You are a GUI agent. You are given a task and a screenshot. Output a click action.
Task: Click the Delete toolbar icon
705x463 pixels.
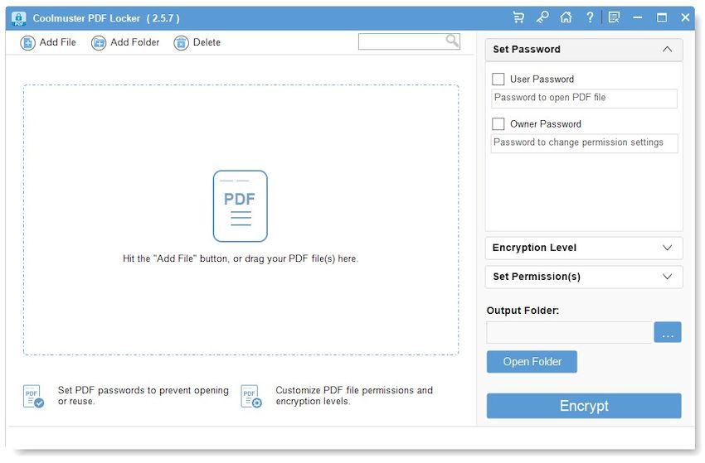click(x=181, y=43)
